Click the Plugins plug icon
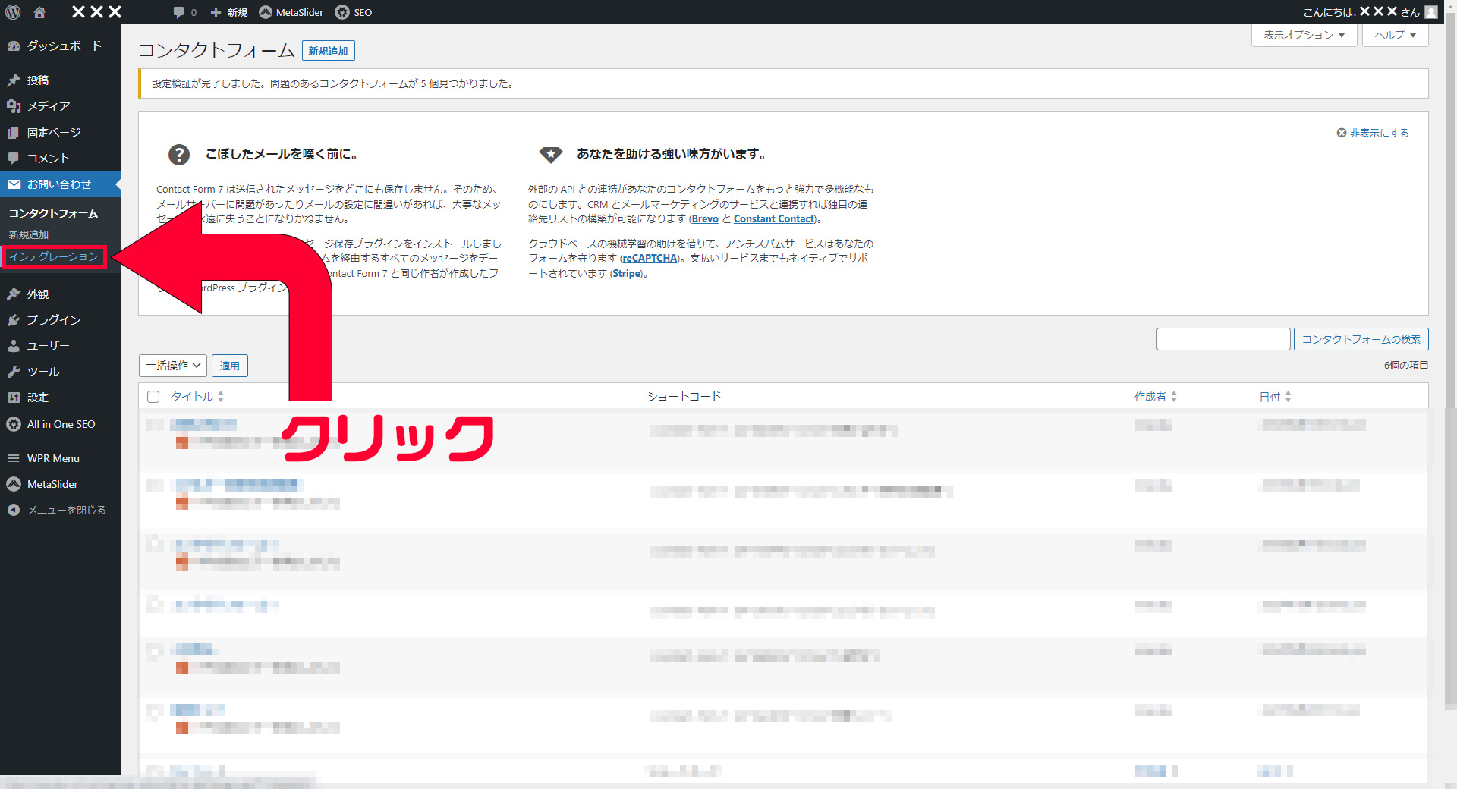The image size is (1457, 789). [14, 320]
